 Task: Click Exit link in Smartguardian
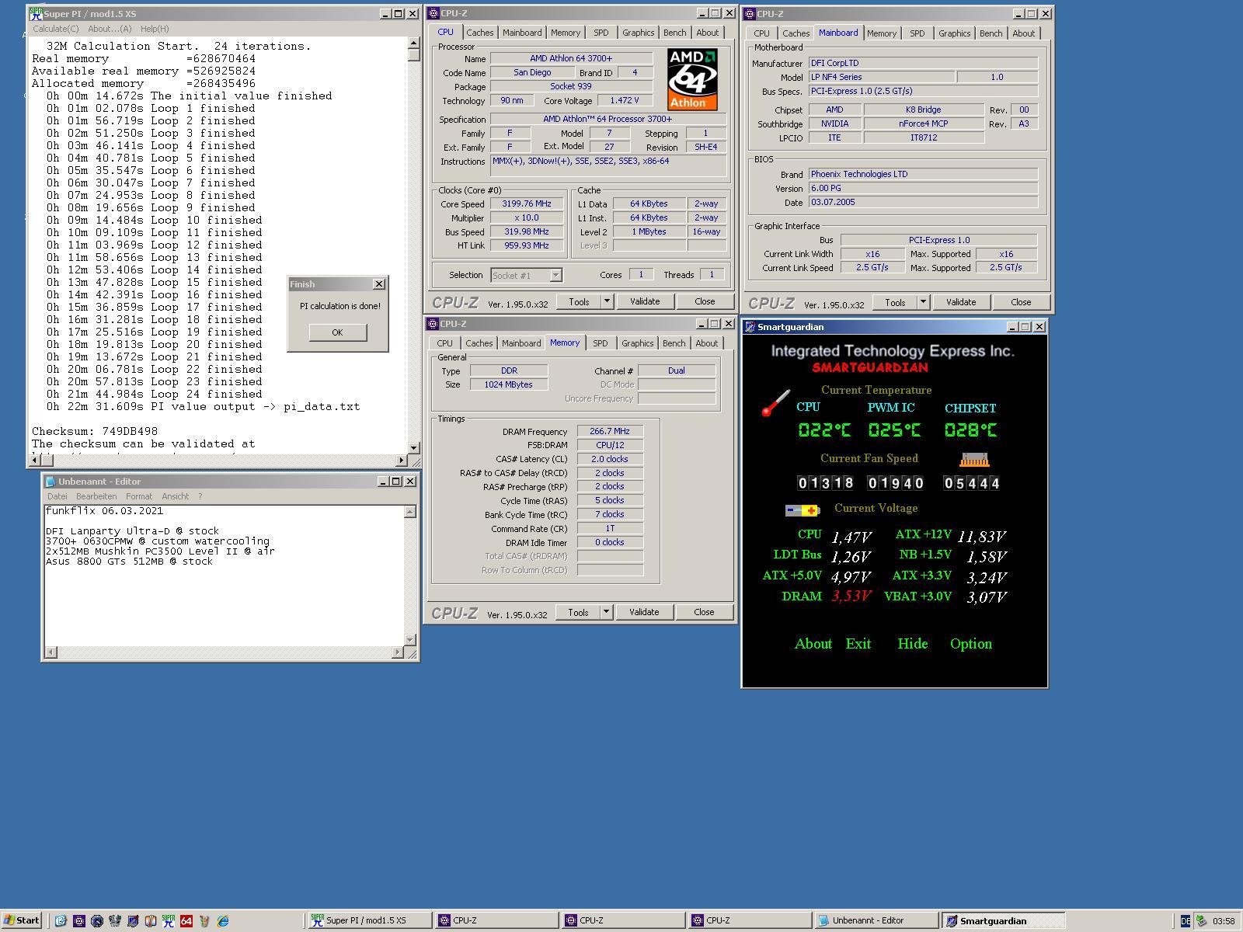point(858,644)
